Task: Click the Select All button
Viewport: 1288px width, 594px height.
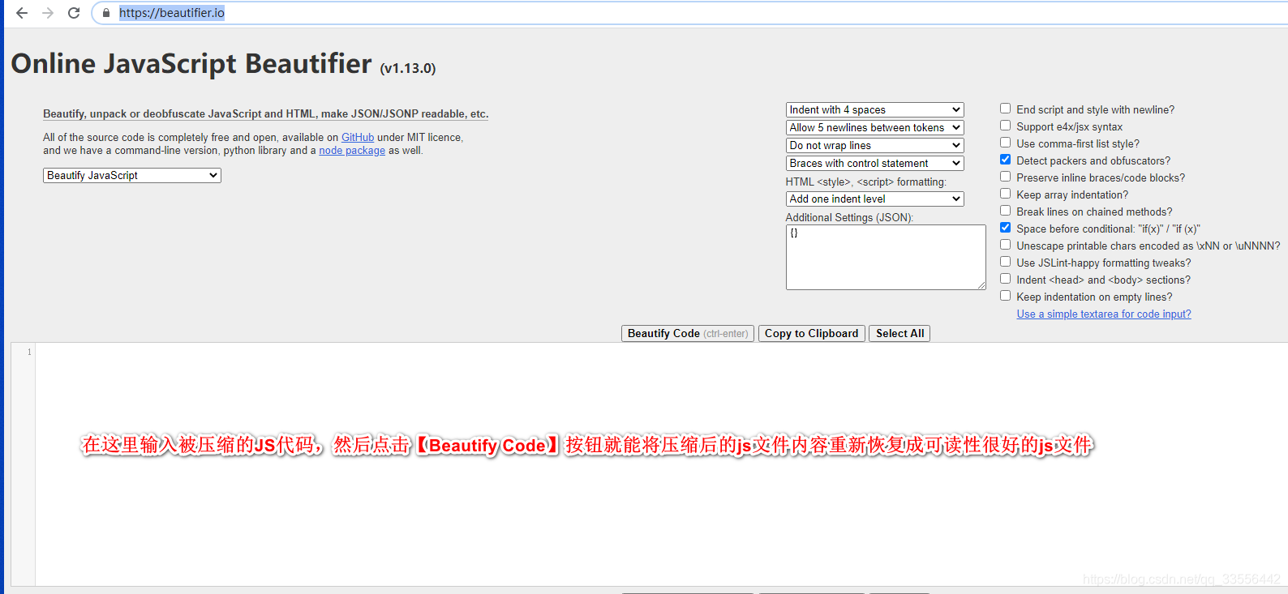Action: tap(899, 333)
